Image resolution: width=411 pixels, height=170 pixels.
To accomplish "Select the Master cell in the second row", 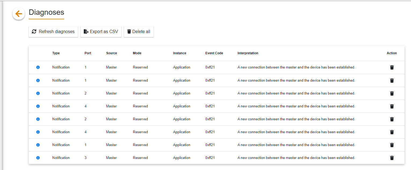I will point(111,81).
